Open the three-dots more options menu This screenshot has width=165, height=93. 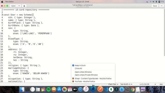coord(162,6)
